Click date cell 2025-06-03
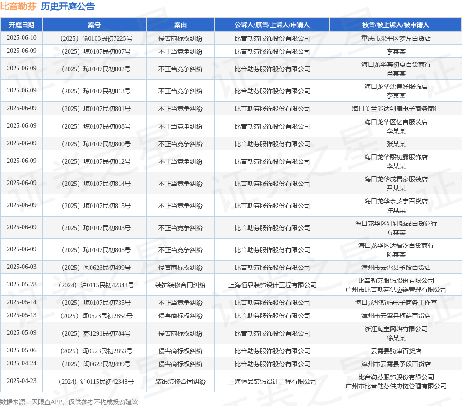Screen dimensions: 462x406 [22, 267]
